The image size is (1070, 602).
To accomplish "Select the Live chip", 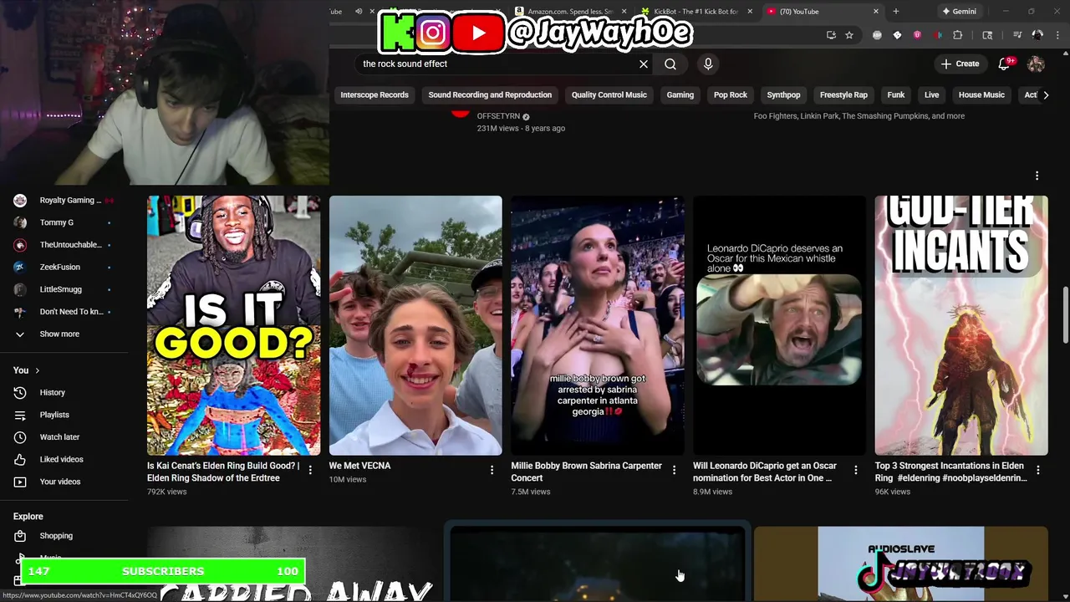I will [x=931, y=95].
